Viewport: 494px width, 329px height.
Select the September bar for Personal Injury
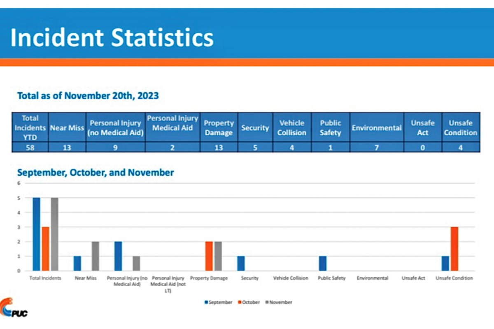[118, 256]
